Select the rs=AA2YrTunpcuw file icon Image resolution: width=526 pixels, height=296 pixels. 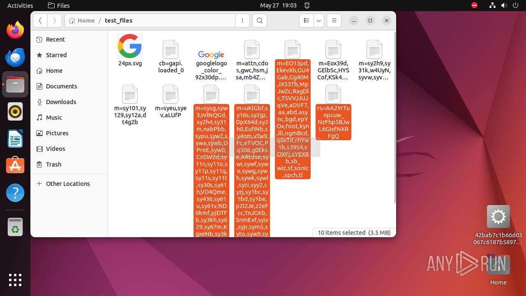[x=333, y=95]
